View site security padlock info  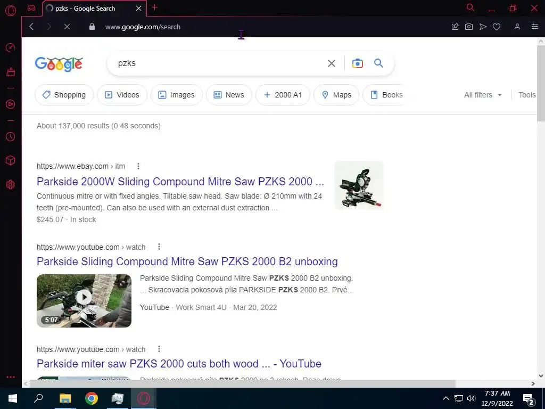click(x=92, y=27)
